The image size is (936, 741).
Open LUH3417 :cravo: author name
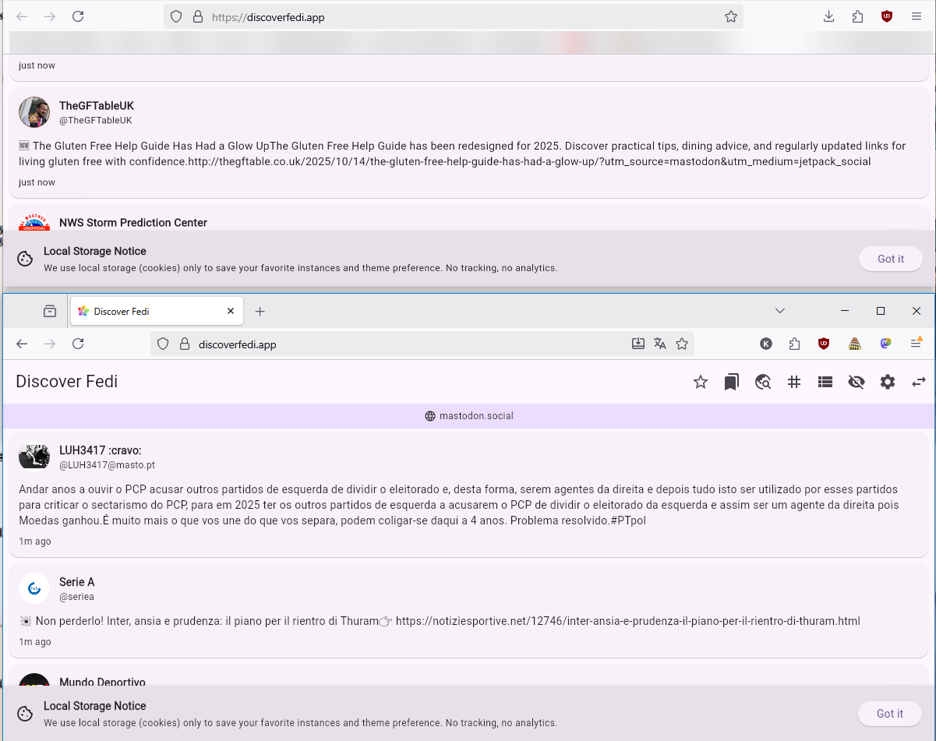tap(101, 450)
